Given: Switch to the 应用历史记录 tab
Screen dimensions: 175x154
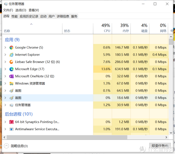Looking at the screenshot, I should click(29, 17).
